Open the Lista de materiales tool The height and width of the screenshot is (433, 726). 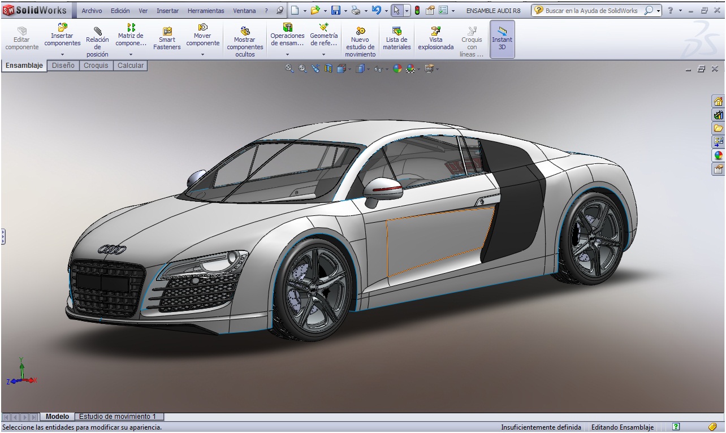pyautogui.click(x=397, y=38)
